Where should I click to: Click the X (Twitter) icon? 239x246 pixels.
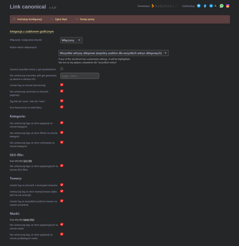click(x=215, y=6)
